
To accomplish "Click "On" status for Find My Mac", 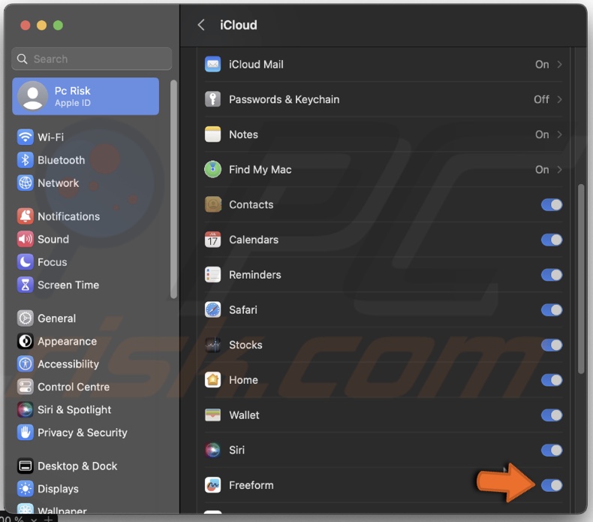I will [542, 169].
